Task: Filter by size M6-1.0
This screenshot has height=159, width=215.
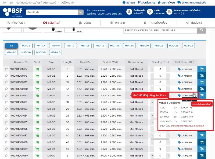Action: [71, 45]
